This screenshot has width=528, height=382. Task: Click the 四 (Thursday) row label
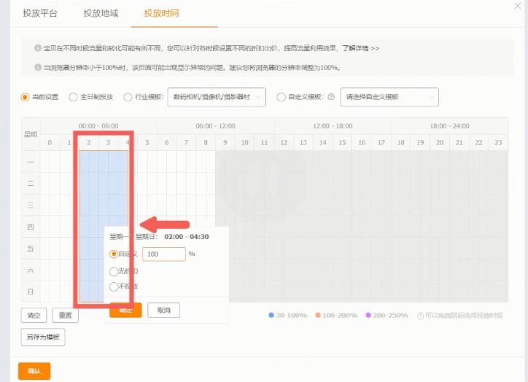click(31, 227)
